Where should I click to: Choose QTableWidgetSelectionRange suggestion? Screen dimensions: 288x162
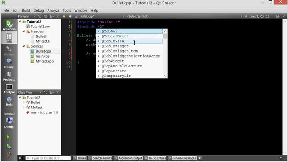tap(130, 56)
